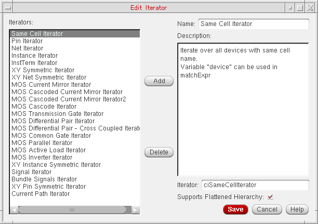Open Help for Edit Iterator
The height and width of the screenshot is (224, 318).
pyautogui.click(x=297, y=209)
